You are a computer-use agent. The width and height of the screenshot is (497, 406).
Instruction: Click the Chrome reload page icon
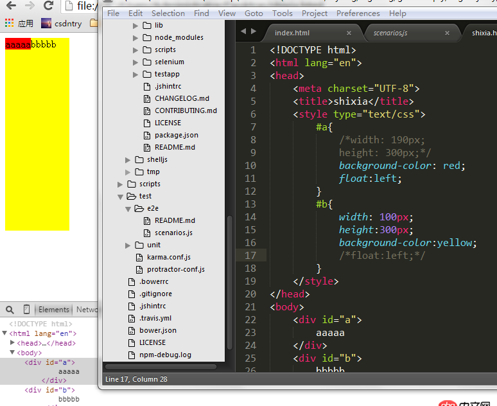pyautogui.click(x=48, y=6)
